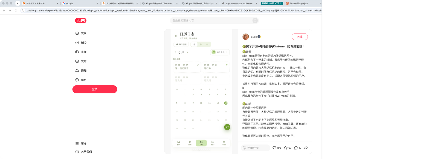
Task: Click the 每日整理 button in the image
Action: coord(181,44)
